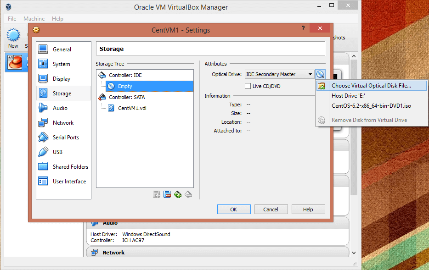This screenshot has width=429, height=270.
Task: Select CentOS-6.2-x86_64-bin-DVD1.iso from the menu
Action: (371, 106)
